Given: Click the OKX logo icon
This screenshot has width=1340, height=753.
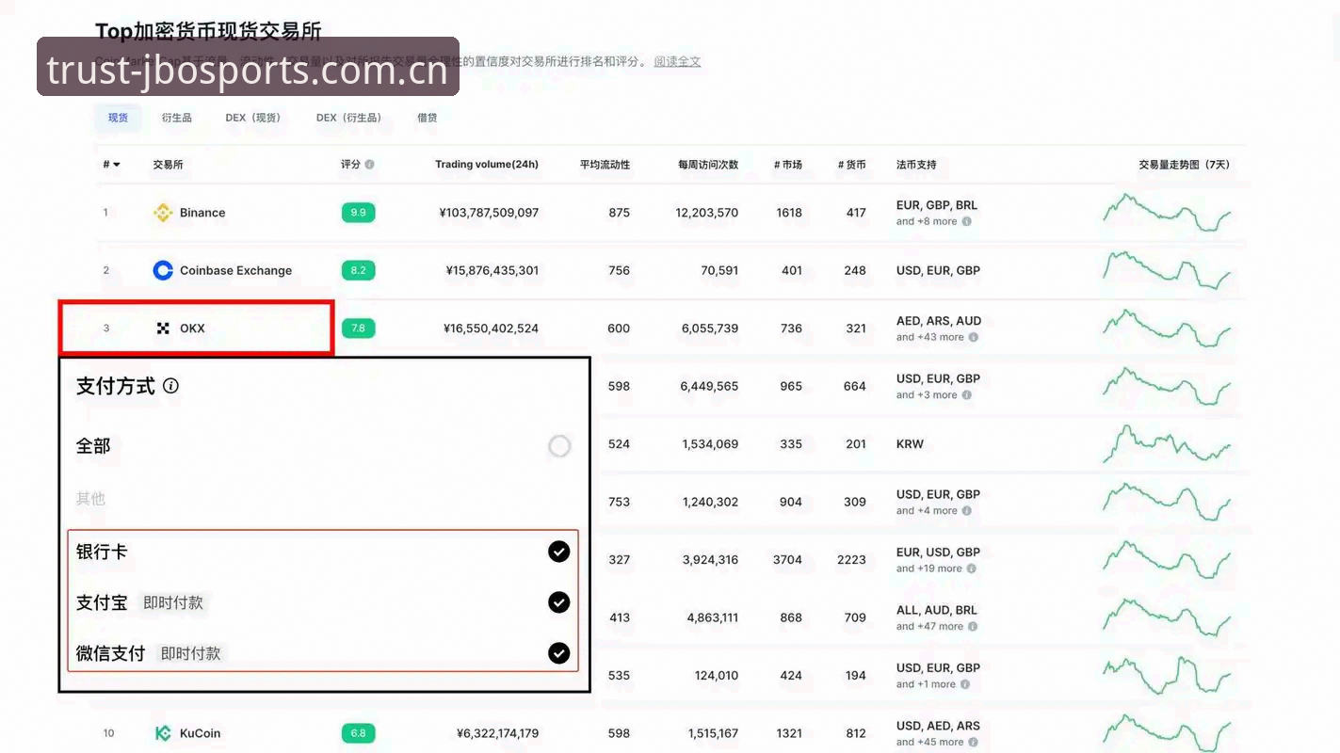Looking at the screenshot, I should 163,328.
